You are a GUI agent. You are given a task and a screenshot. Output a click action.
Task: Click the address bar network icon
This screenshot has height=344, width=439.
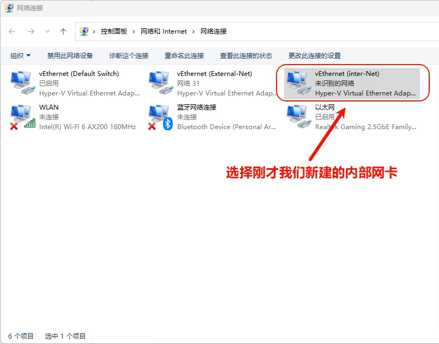point(84,31)
